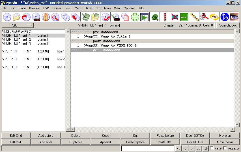Click the disc with document report icon

pos(125,17)
